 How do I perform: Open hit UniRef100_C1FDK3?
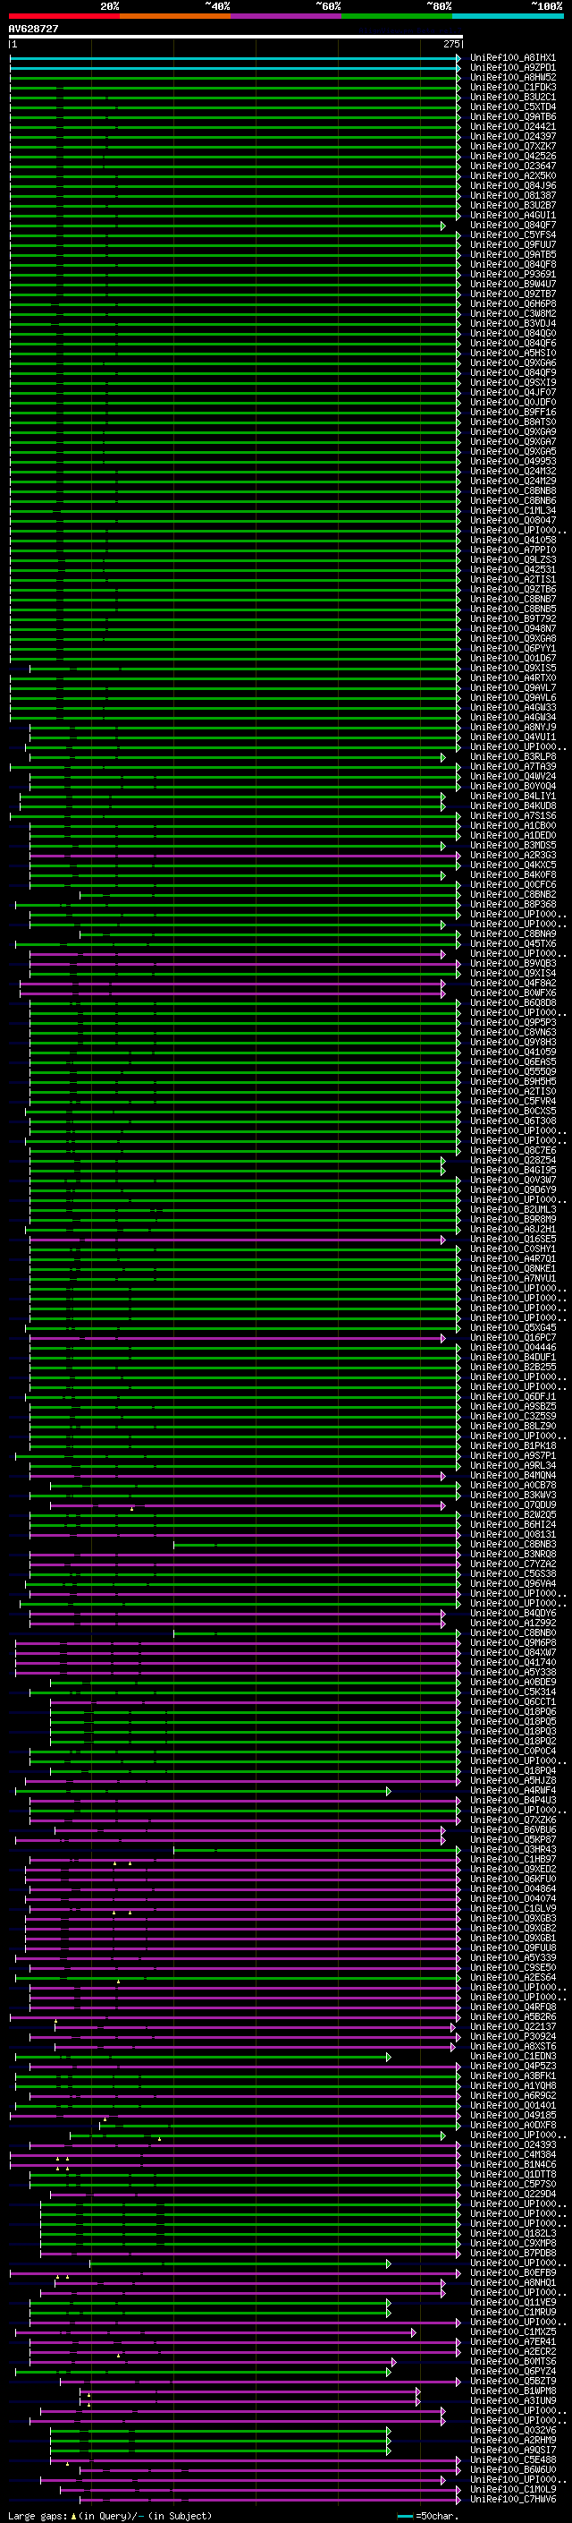coord(512,87)
